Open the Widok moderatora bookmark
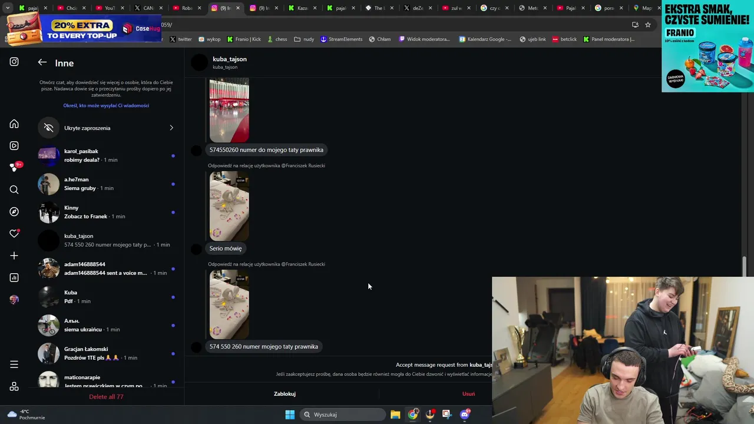The height and width of the screenshot is (424, 754). tap(424, 39)
